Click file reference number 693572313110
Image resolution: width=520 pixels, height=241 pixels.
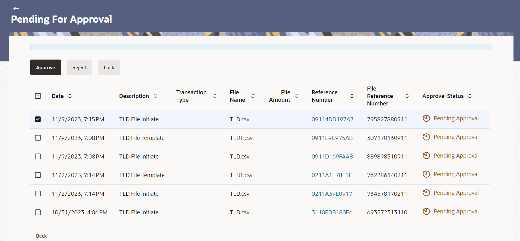click(387, 212)
